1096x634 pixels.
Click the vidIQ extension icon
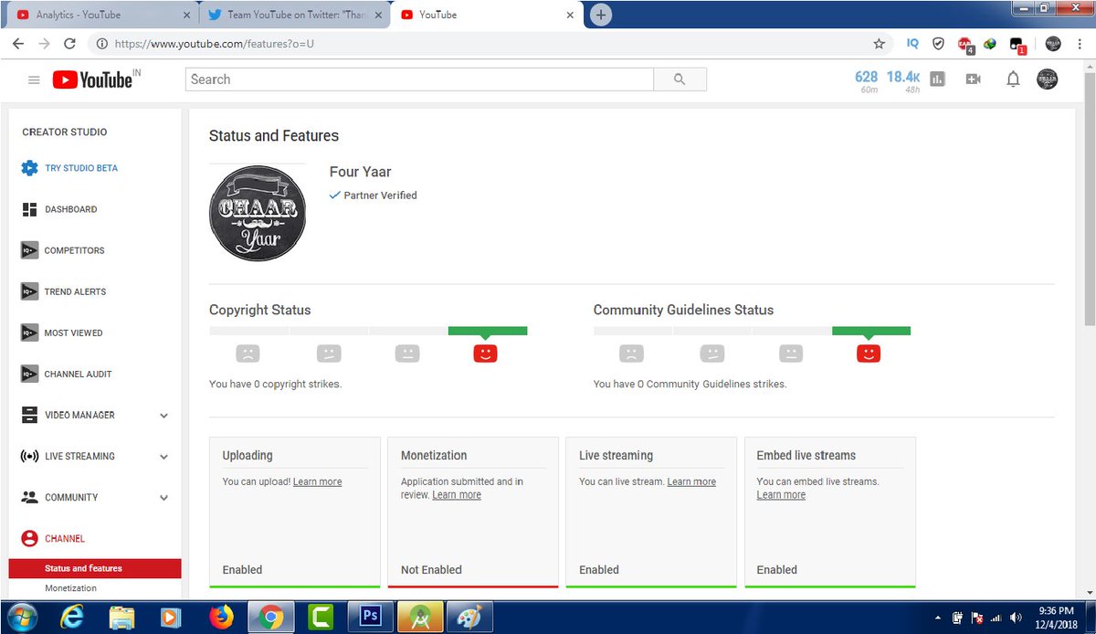(912, 43)
